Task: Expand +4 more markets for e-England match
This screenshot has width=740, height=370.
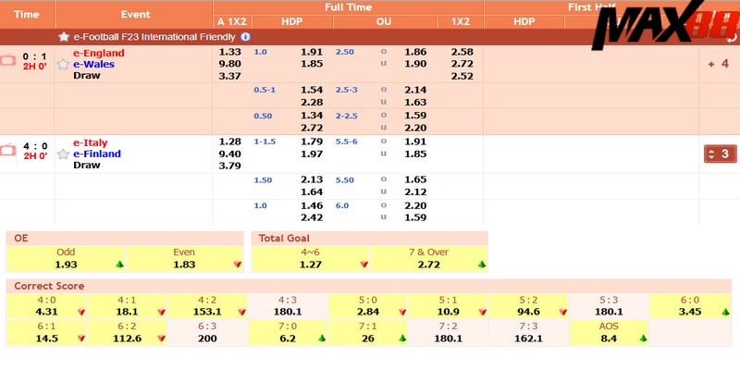Action: [719, 64]
